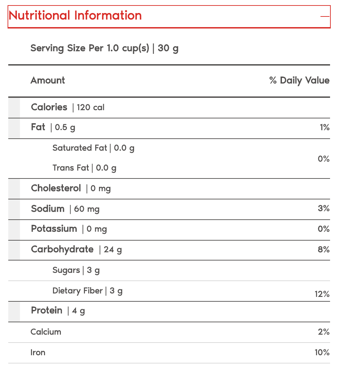The image size is (339, 370).
Task: Select the % Daily Value header
Action: coord(299,81)
